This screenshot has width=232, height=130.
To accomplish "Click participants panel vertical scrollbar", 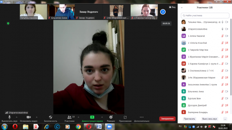I will [231, 57].
